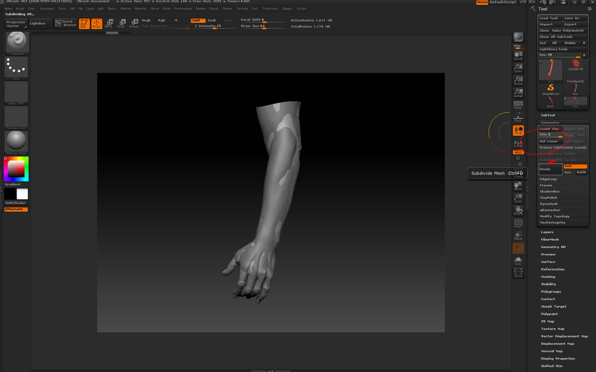This screenshot has height=372, width=596.
Task: Toggle Solo mode
Action: coord(518,261)
